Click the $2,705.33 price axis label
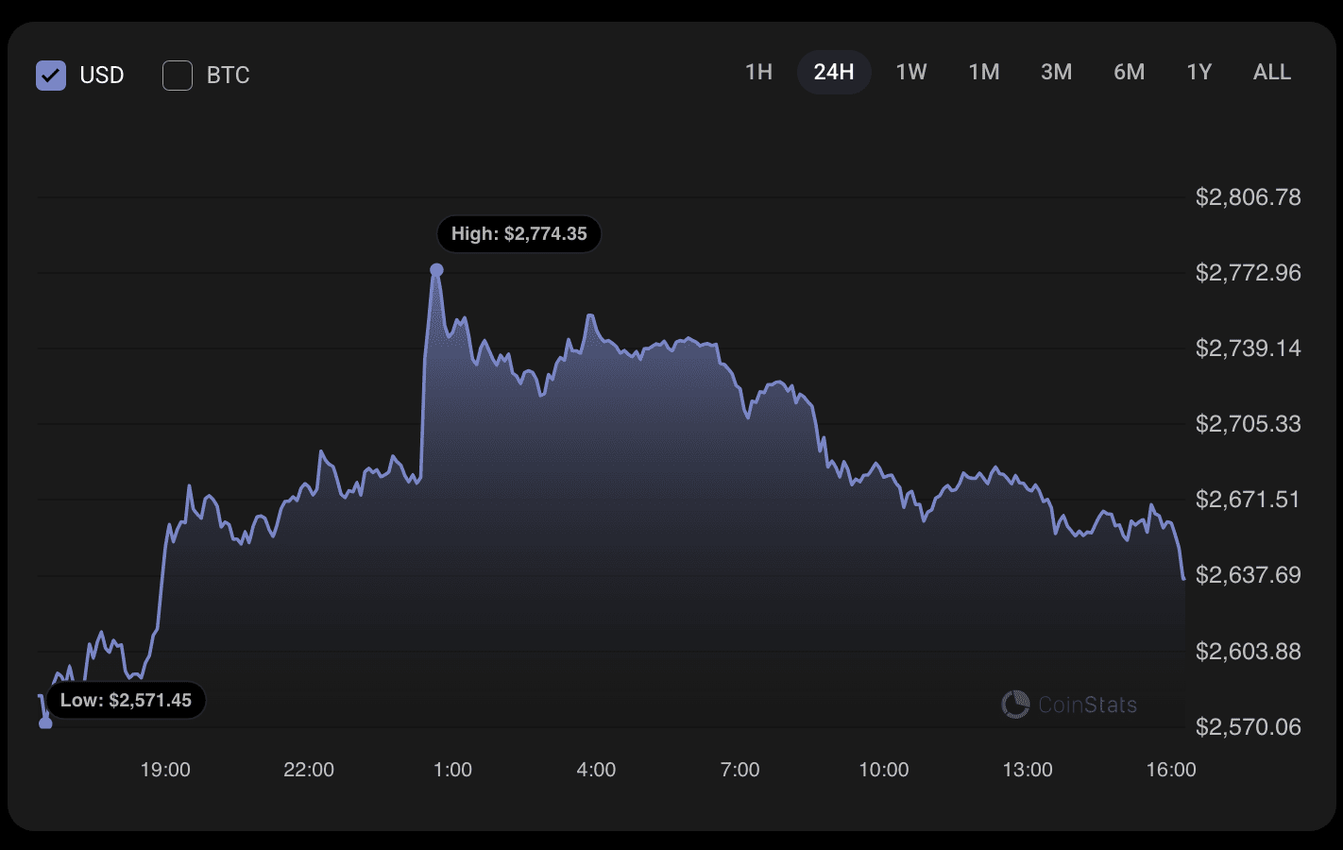This screenshot has height=850, width=1343. [x=1249, y=424]
